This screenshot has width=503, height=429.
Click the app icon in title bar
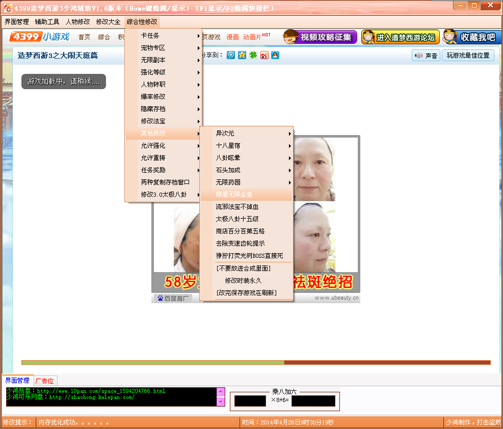coord(8,8)
